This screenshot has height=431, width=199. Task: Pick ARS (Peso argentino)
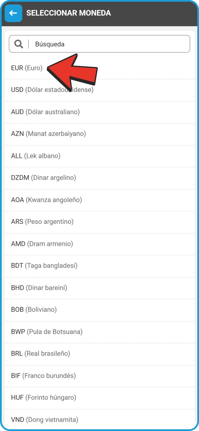click(x=99, y=222)
